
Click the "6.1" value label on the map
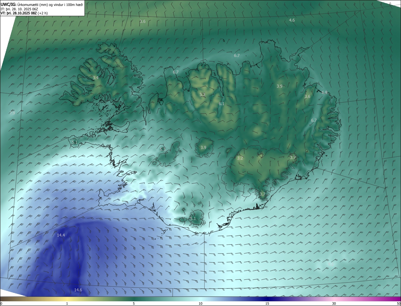click(x=221, y=104)
